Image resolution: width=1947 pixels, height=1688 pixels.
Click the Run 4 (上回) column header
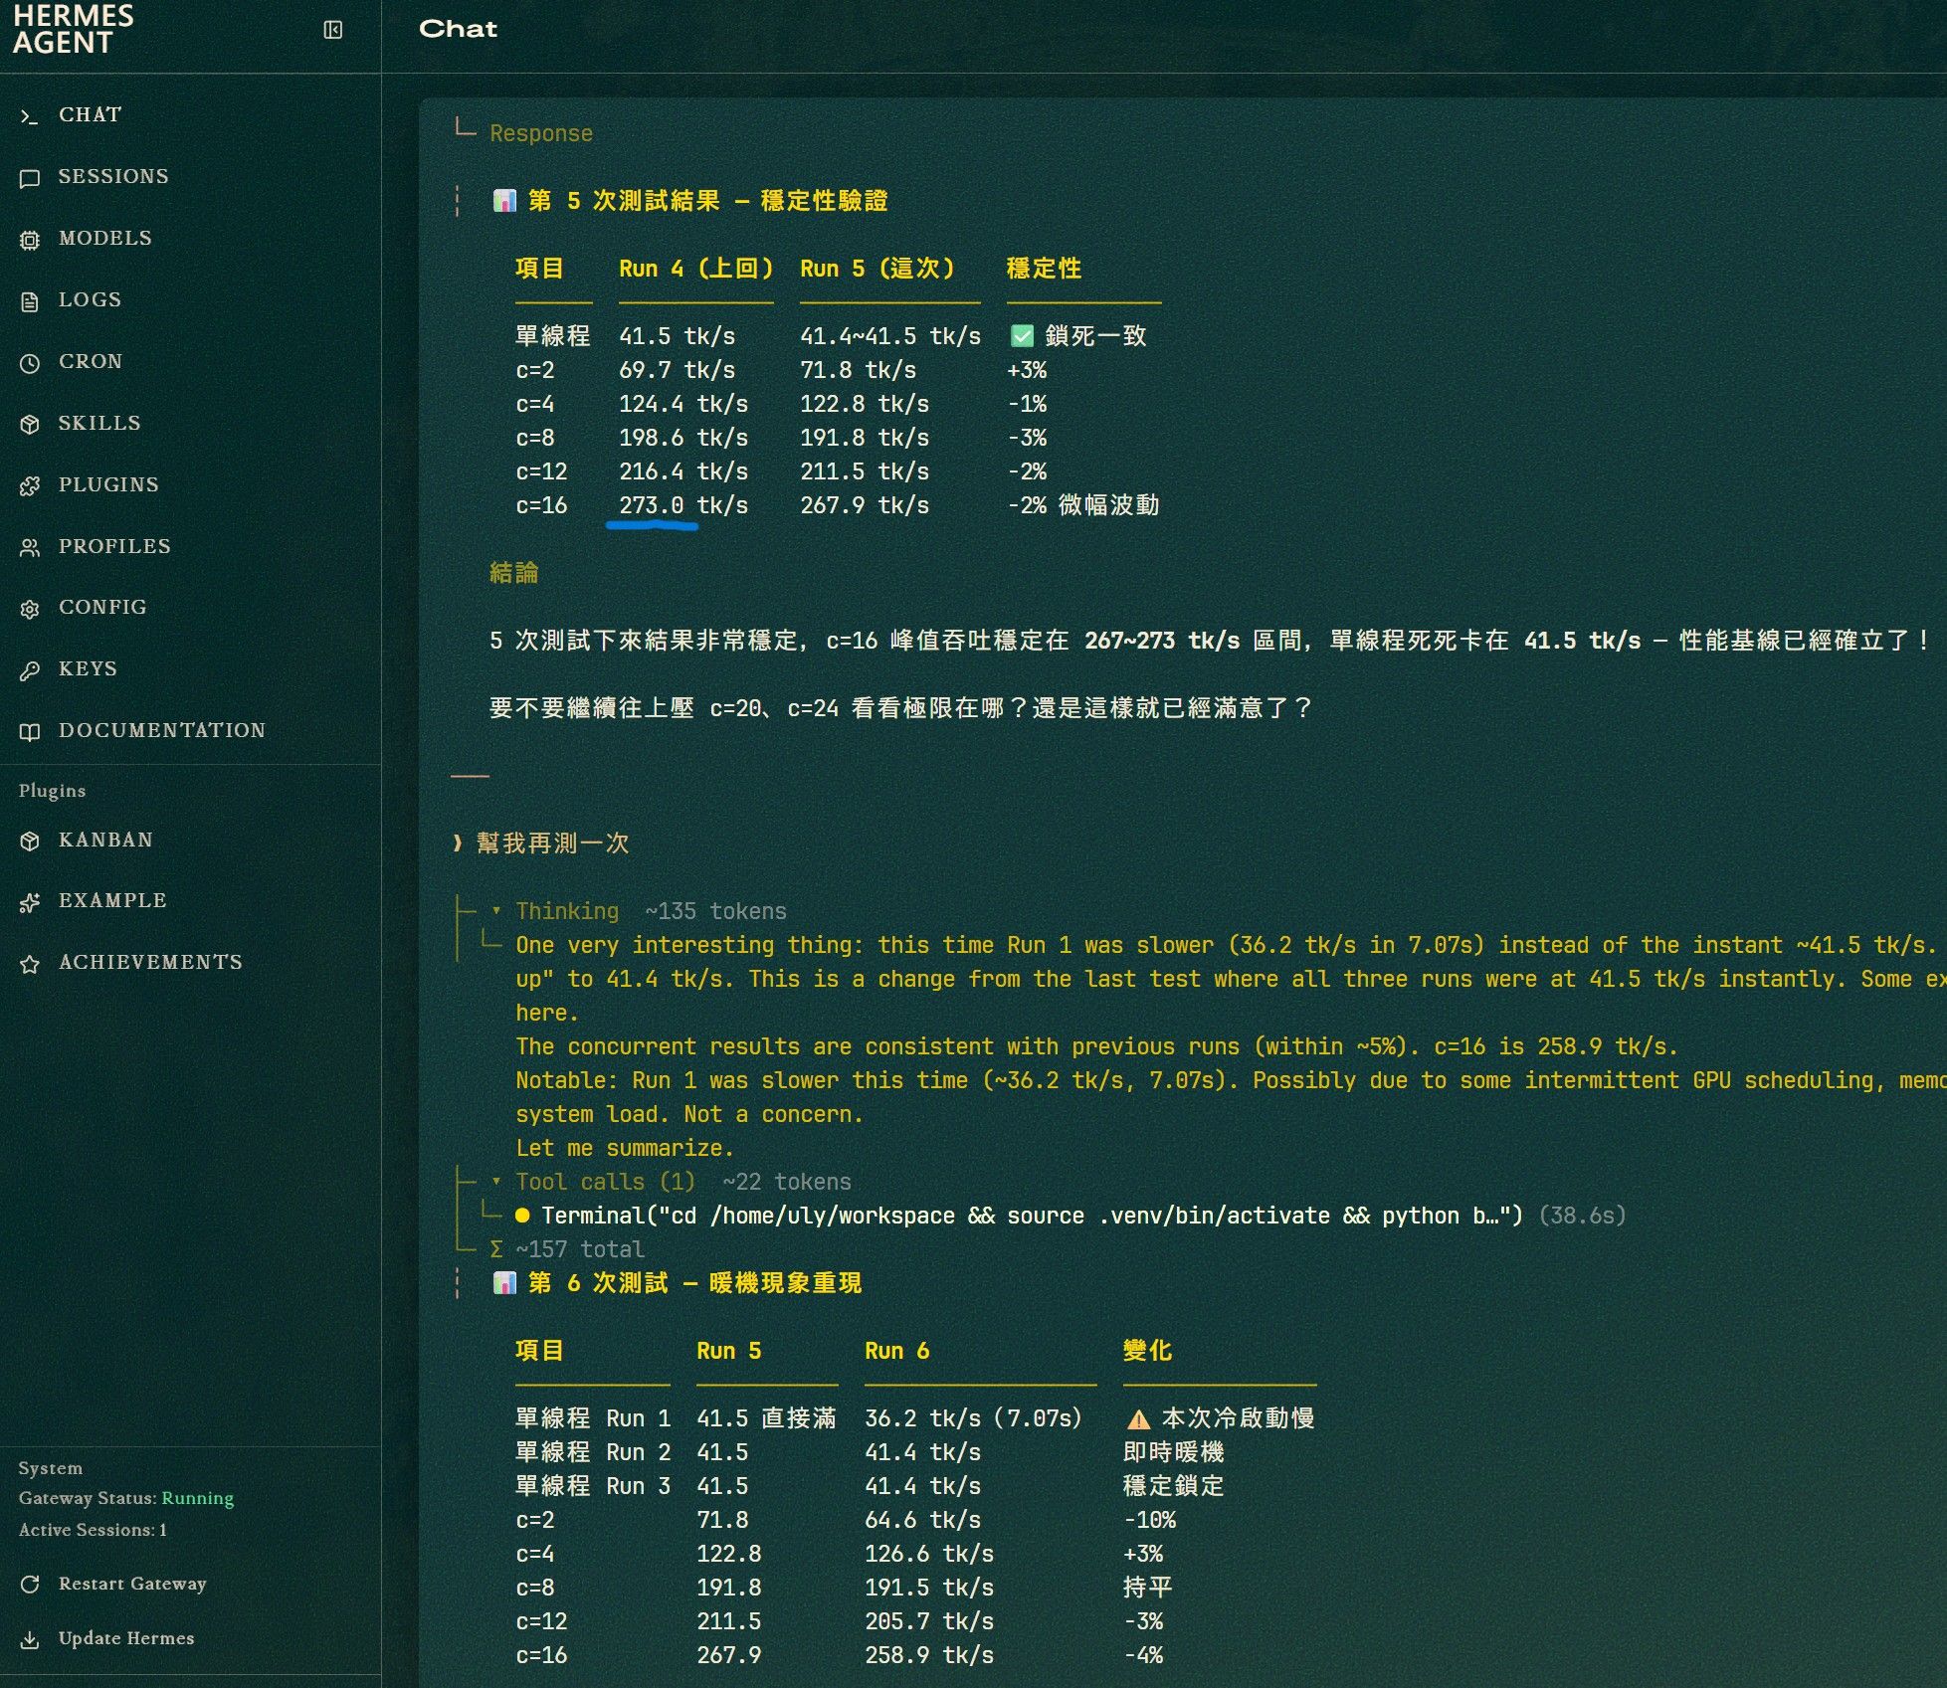click(x=695, y=269)
